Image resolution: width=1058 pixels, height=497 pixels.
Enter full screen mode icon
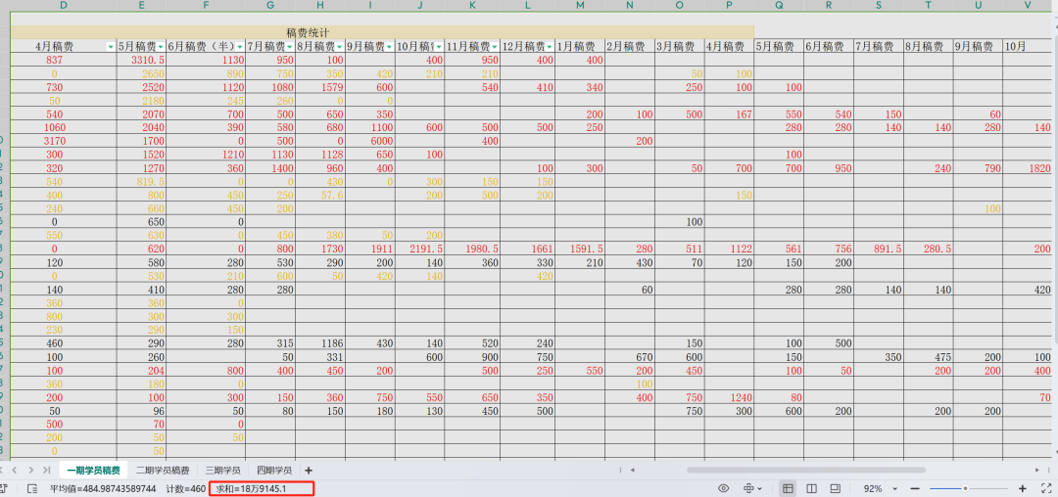coord(1047,488)
